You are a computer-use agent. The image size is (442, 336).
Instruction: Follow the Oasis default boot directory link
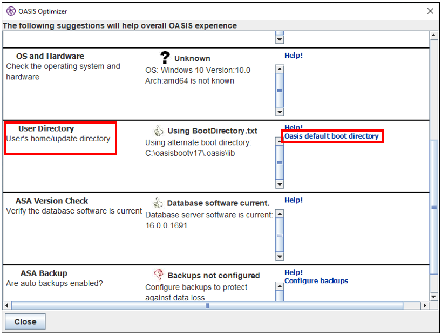pyautogui.click(x=331, y=136)
